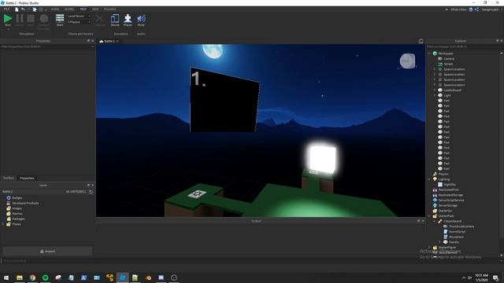Switch to the MODEL ribbon tab

[x=69, y=9]
